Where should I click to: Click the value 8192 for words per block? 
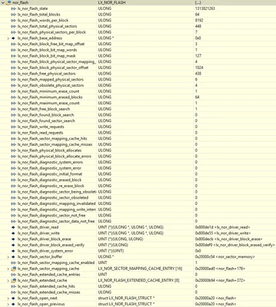pyautogui.click(x=199, y=20)
